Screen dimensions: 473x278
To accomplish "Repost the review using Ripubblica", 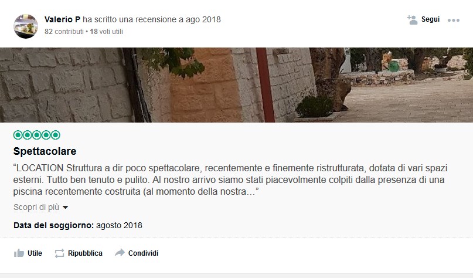I will tap(85, 253).
